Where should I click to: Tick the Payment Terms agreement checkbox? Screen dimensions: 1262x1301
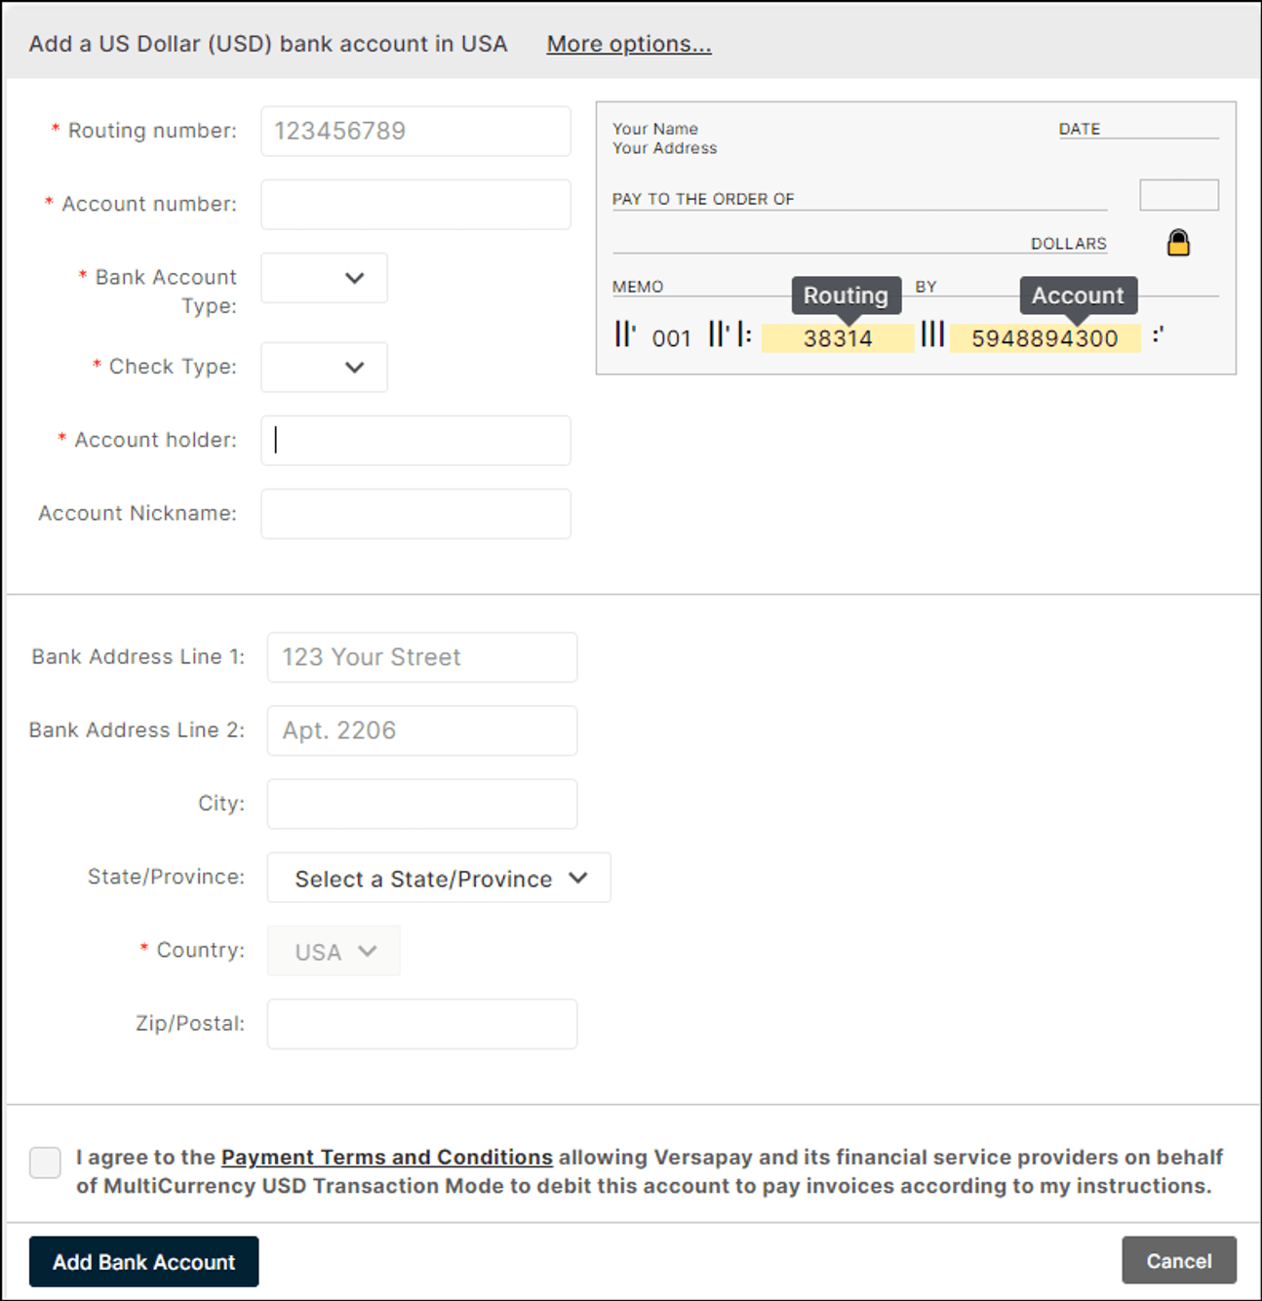(x=45, y=1163)
